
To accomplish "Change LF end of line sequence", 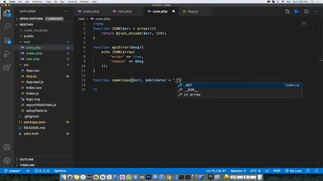I will pos(267,171).
